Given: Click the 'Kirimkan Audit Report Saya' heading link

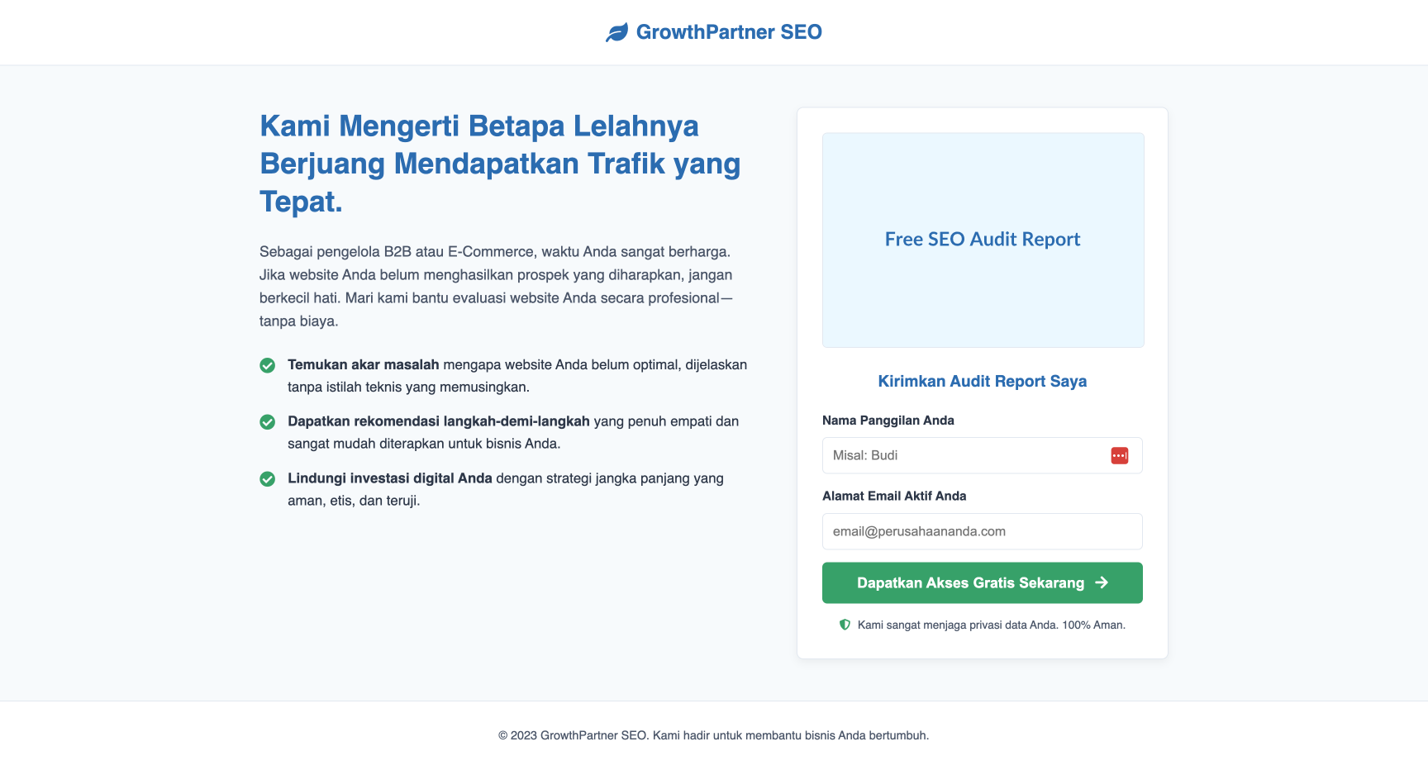Looking at the screenshot, I should (982, 381).
